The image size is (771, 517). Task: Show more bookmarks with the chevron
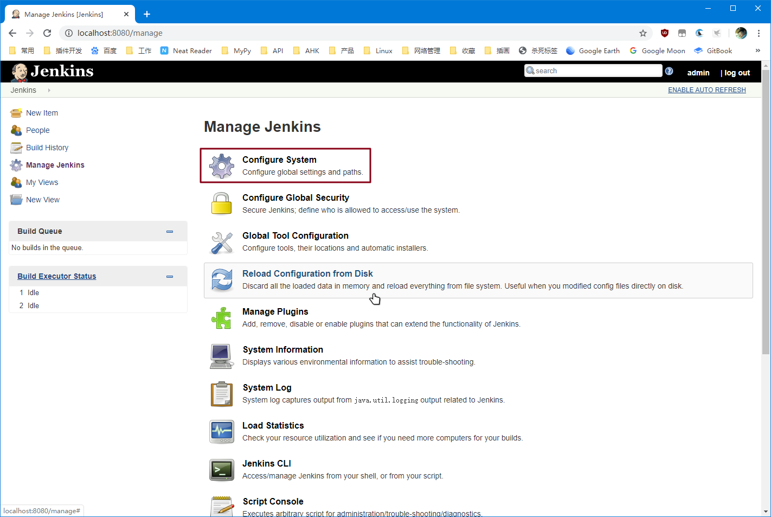(758, 50)
